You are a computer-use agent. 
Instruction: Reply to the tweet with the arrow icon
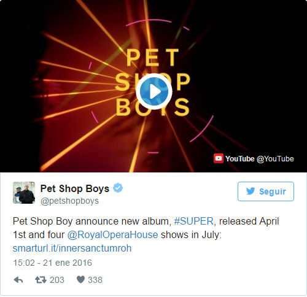[18, 280]
